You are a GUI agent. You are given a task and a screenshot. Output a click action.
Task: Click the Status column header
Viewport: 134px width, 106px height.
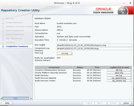point(80,67)
